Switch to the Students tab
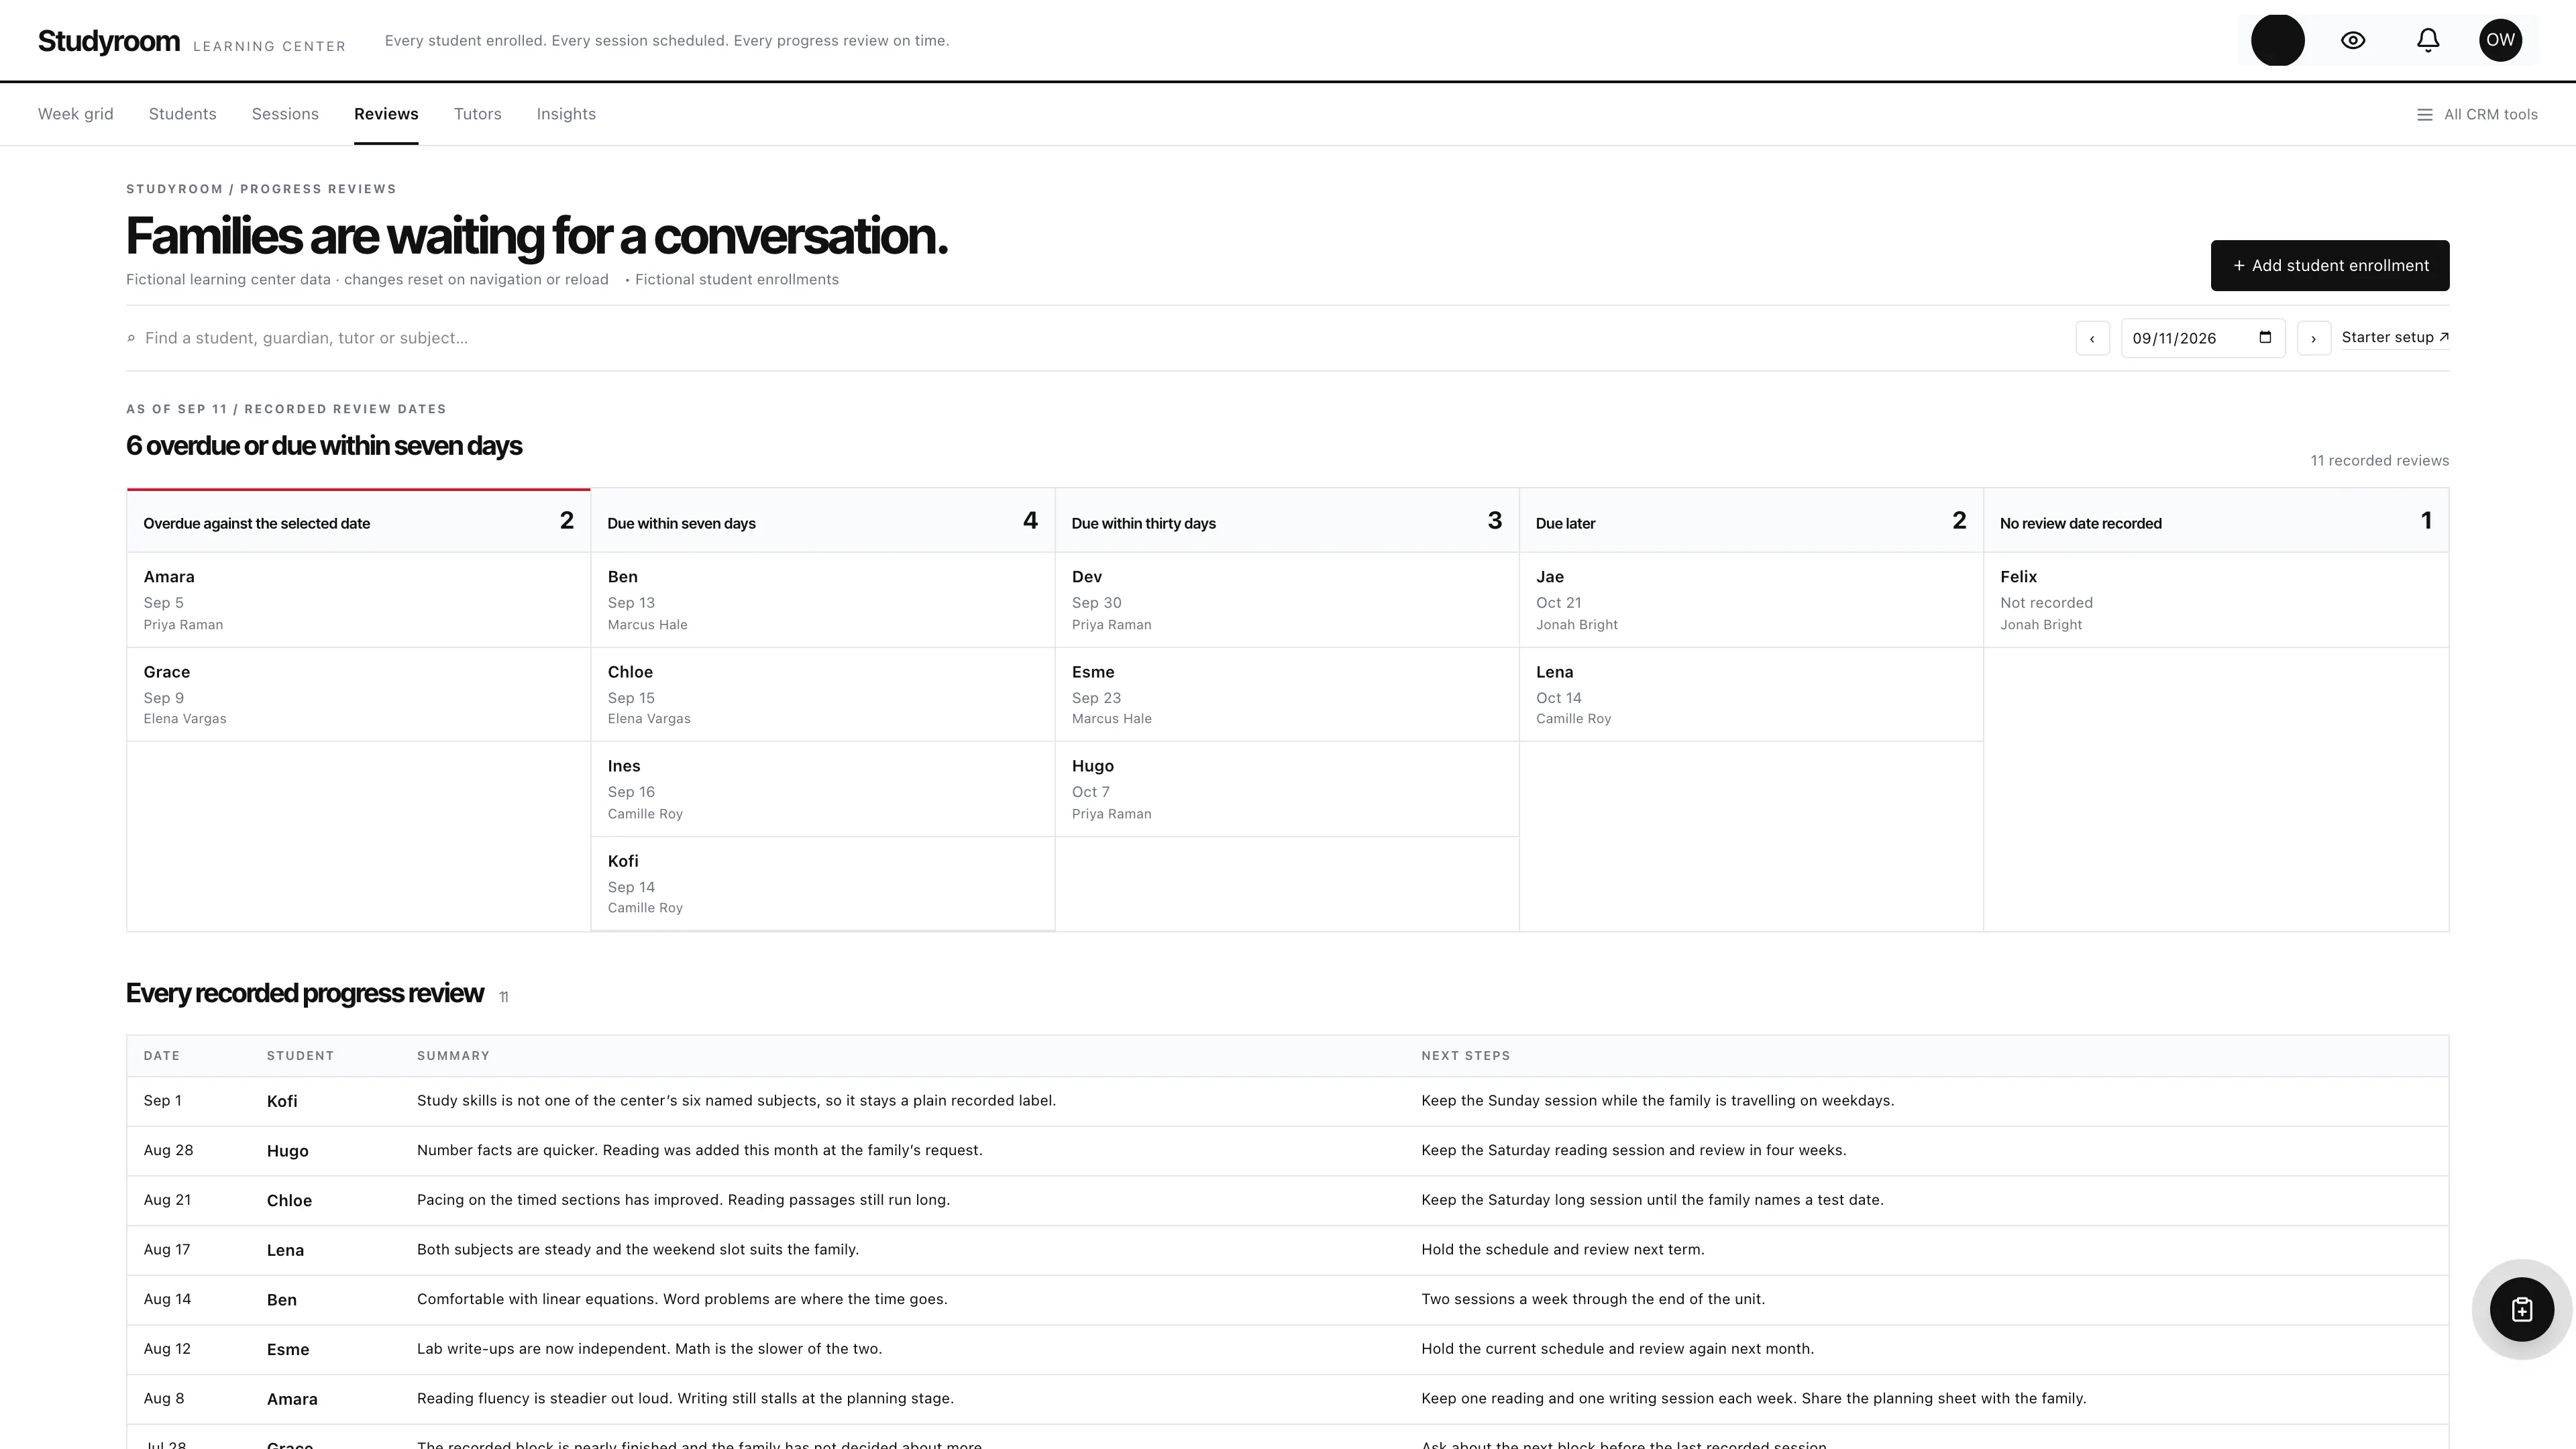Image resolution: width=2576 pixels, height=1449 pixels. (183, 114)
